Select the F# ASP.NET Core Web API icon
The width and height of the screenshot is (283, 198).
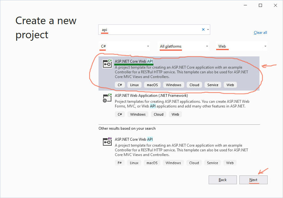pos(107,142)
